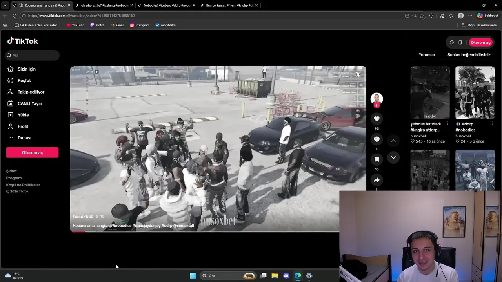Open husoxbet's profile avatar beside the video
The height and width of the screenshot is (282, 502).
[x=376, y=98]
